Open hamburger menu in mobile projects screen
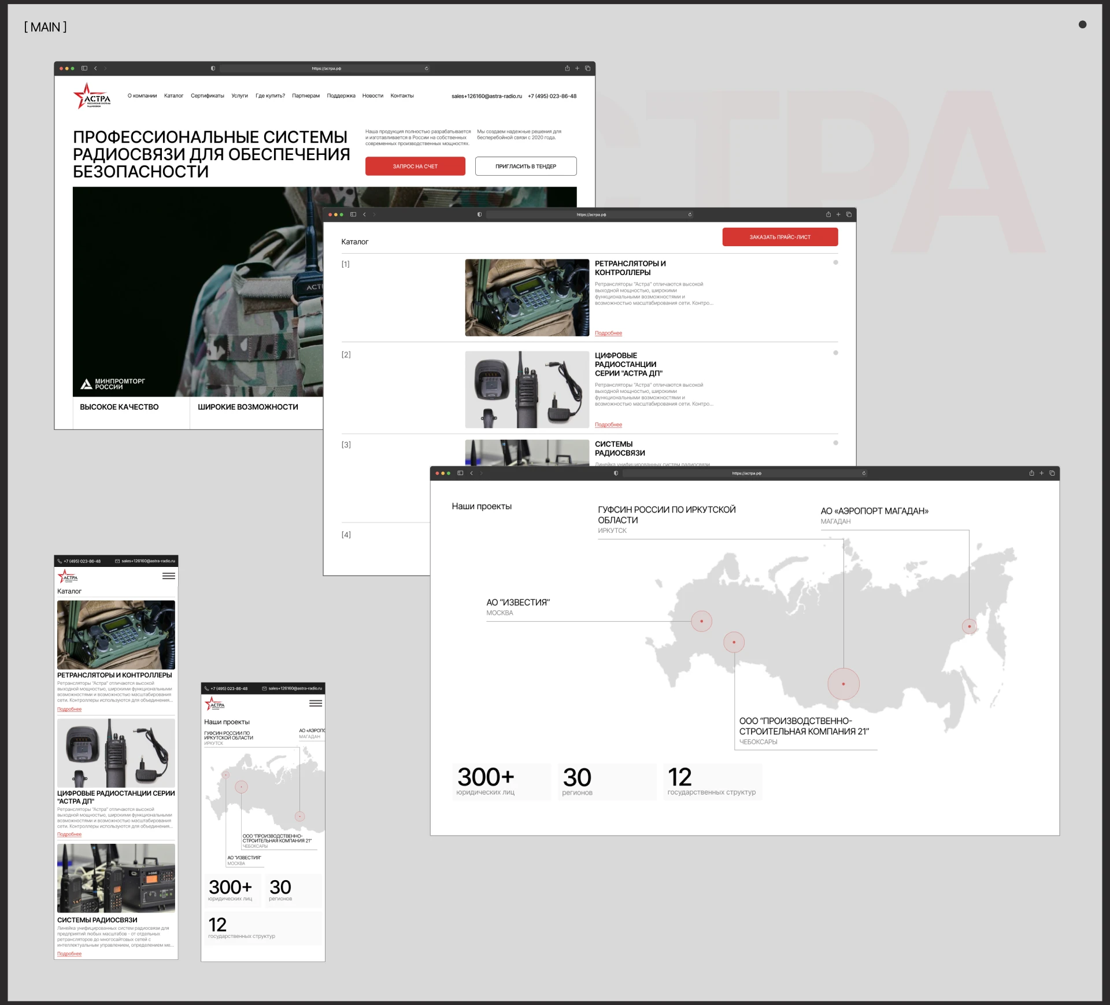1110x1005 pixels. [316, 703]
